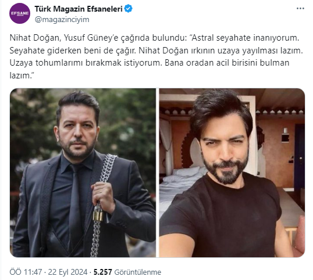This screenshot has height=280, width=313.
Task: Click the Görüntülenme views label
Action: pyautogui.click(x=137, y=272)
